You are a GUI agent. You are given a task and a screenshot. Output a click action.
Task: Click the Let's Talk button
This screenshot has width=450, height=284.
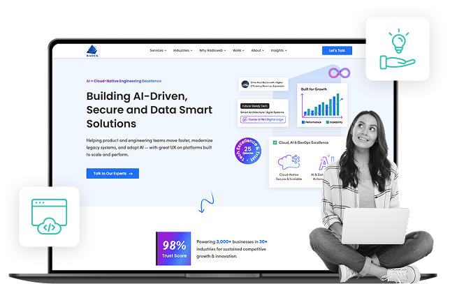click(337, 50)
